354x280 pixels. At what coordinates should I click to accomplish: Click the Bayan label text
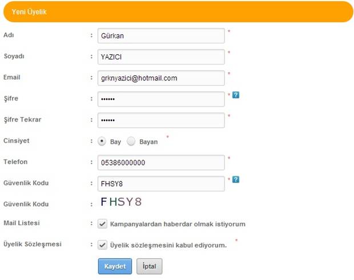148,142
